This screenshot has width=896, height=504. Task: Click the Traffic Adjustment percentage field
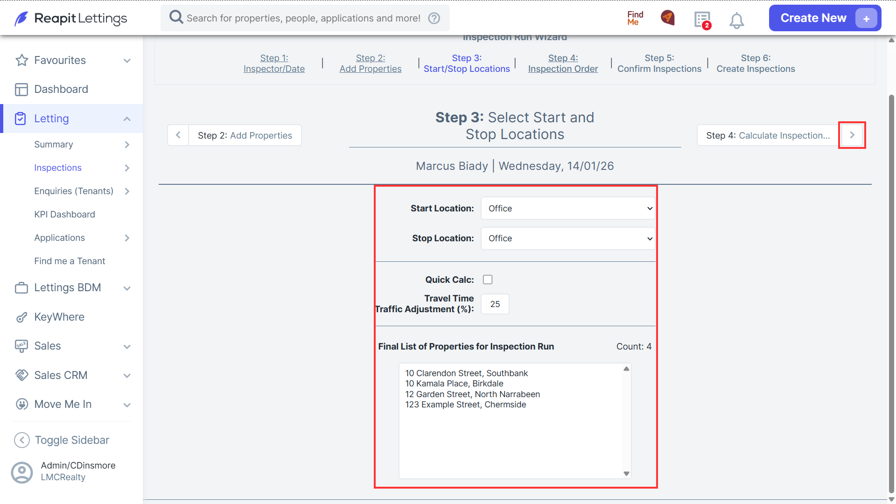tap(495, 304)
